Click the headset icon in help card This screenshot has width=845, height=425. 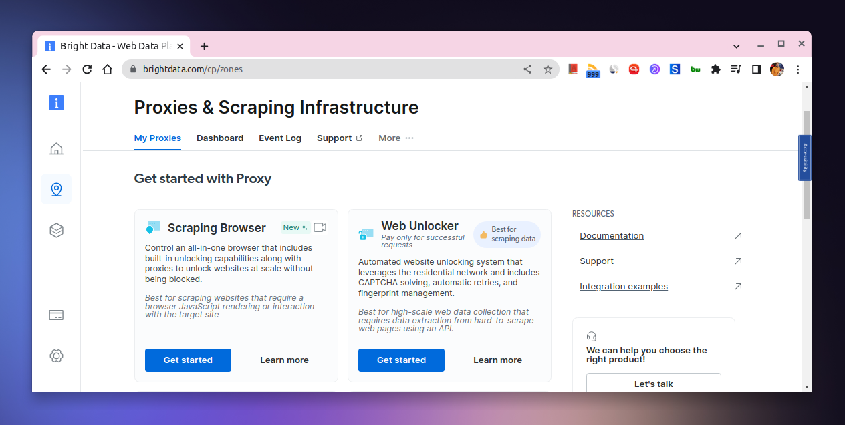pyautogui.click(x=591, y=336)
